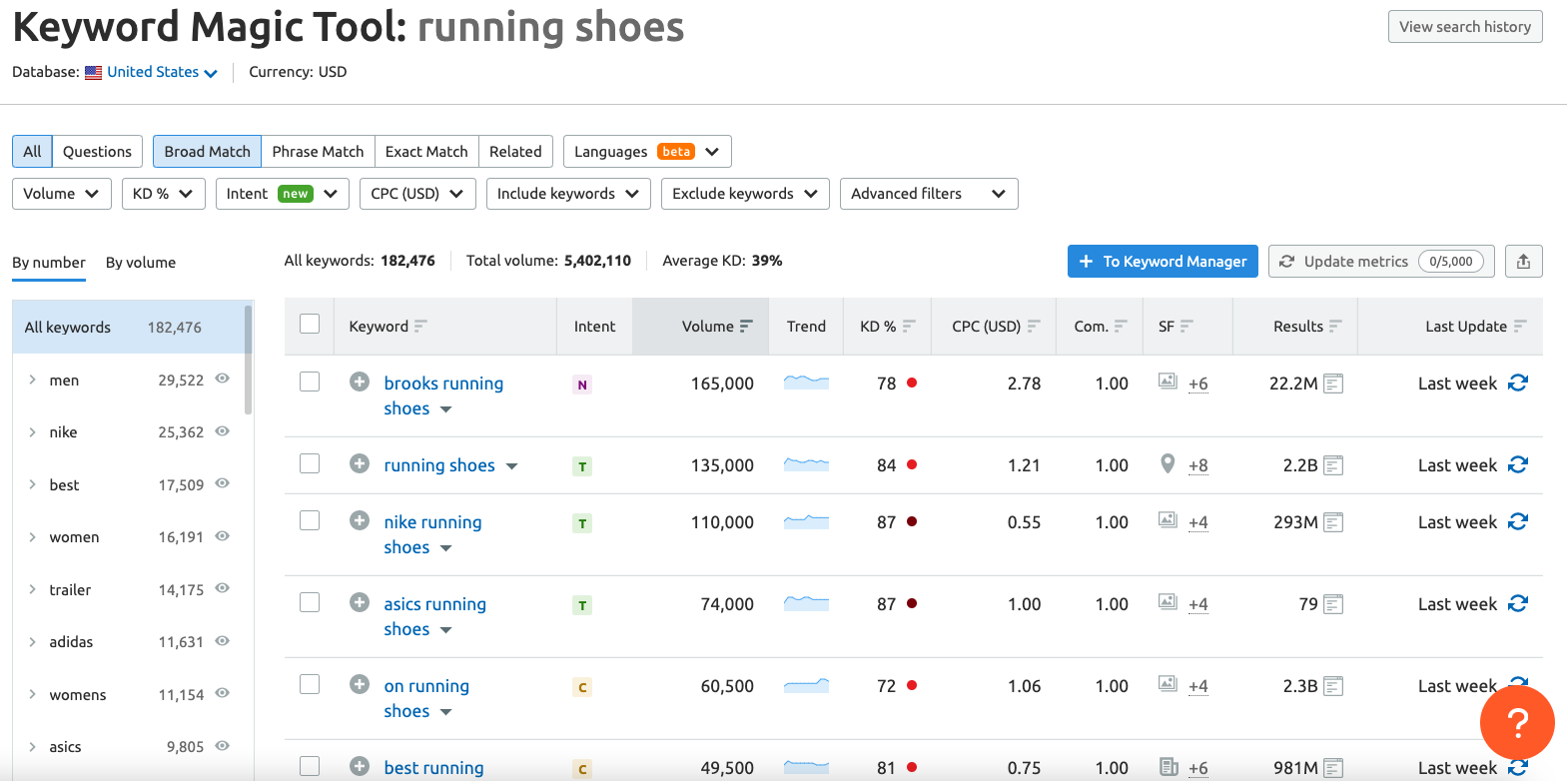Refresh metrics for nike running shoes

[x=1518, y=522]
